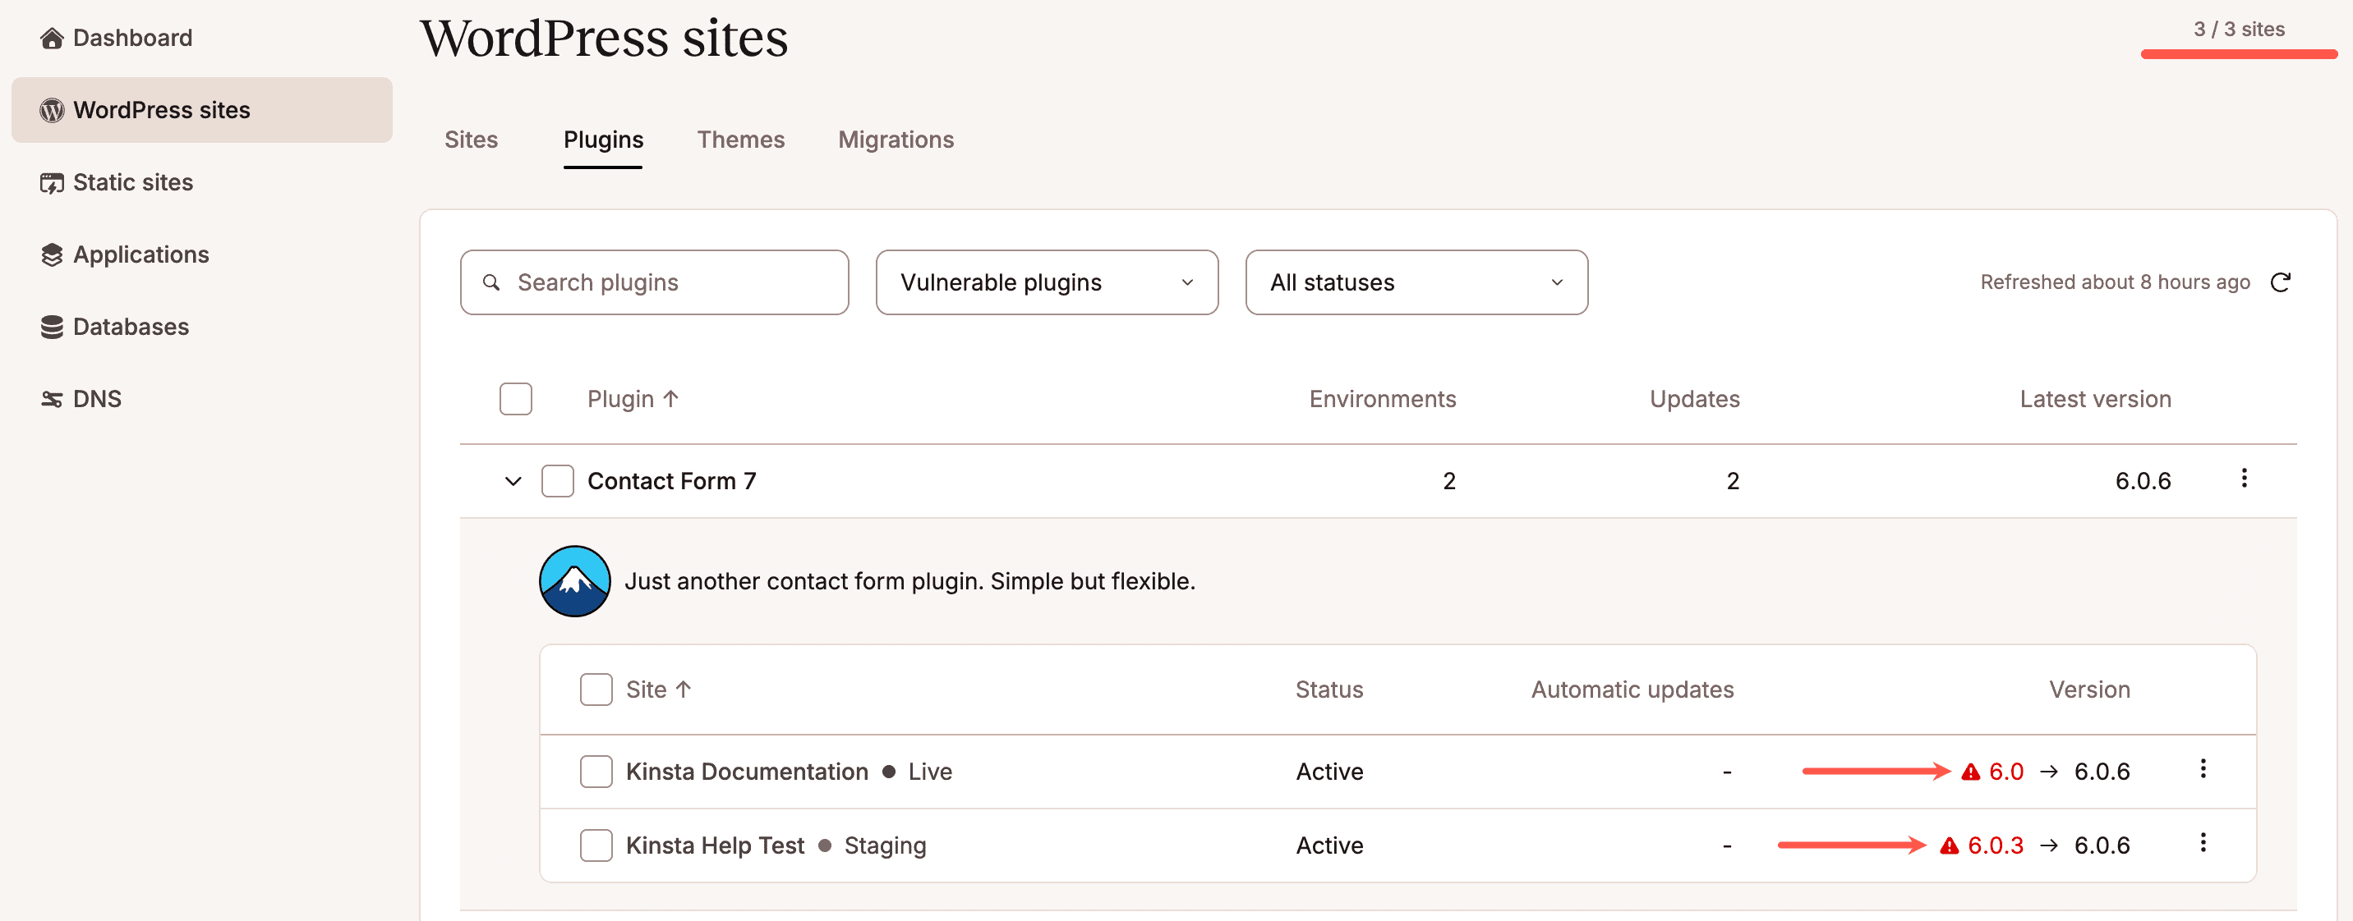Sort by Site column header
2353x921 pixels.
tap(646, 690)
